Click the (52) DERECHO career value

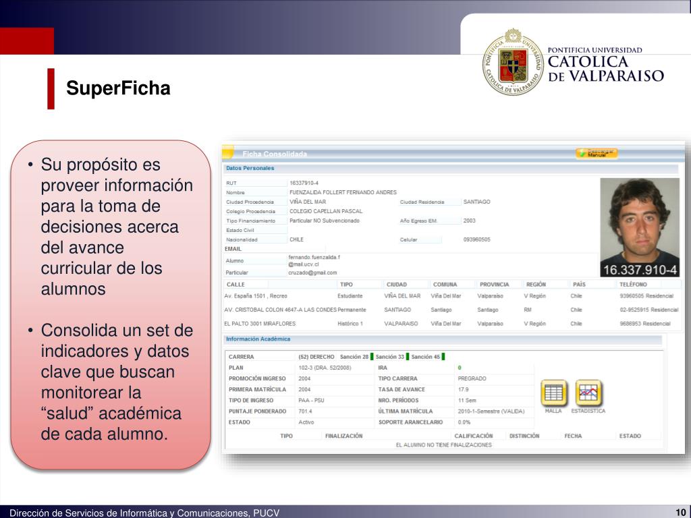316,357
